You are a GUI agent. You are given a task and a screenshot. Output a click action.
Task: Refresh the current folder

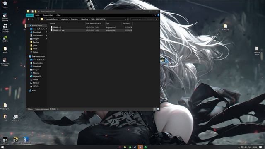point(128,19)
